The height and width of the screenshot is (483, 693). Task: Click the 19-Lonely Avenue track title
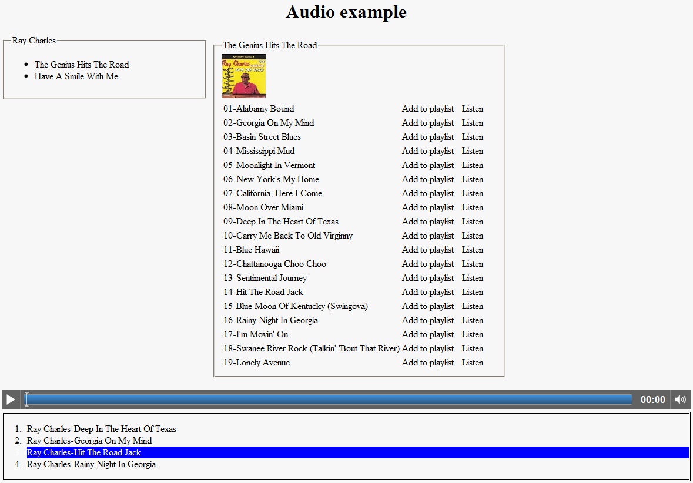tap(256, 363)
